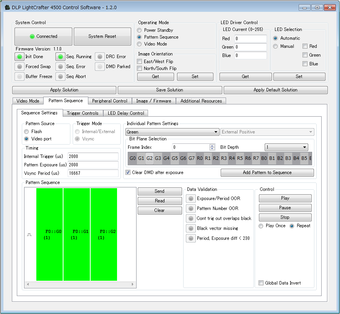This screenshot has width=340, height=314.
Task: Click the Red LED current field
Action: click(251, 39)
